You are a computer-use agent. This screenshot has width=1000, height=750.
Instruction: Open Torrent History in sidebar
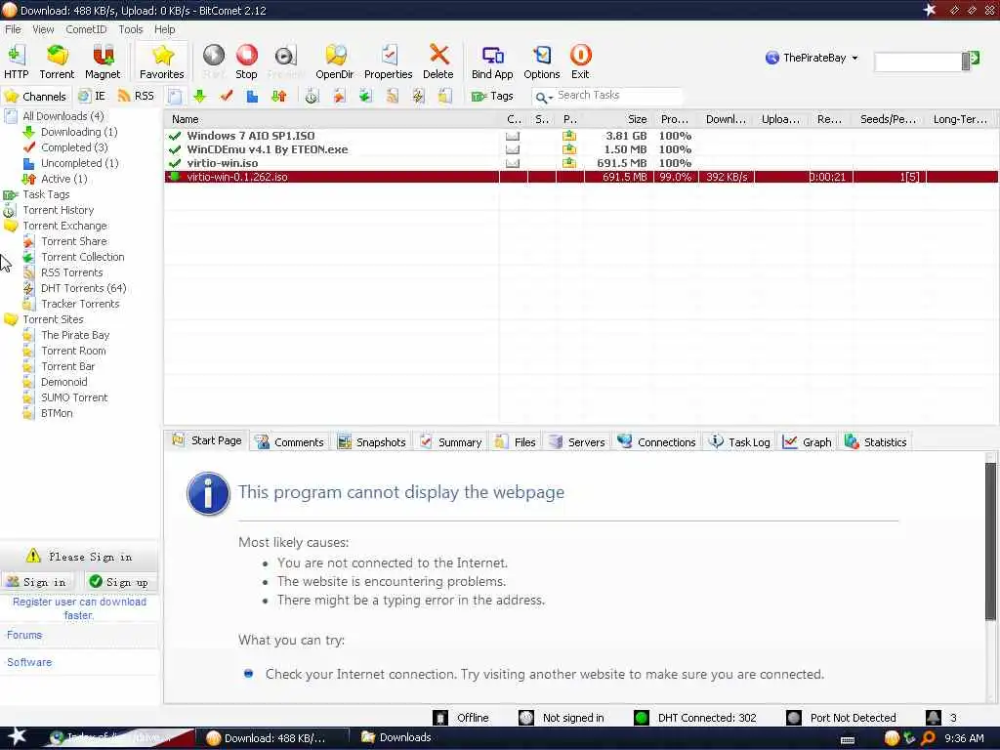pos(58,210)
